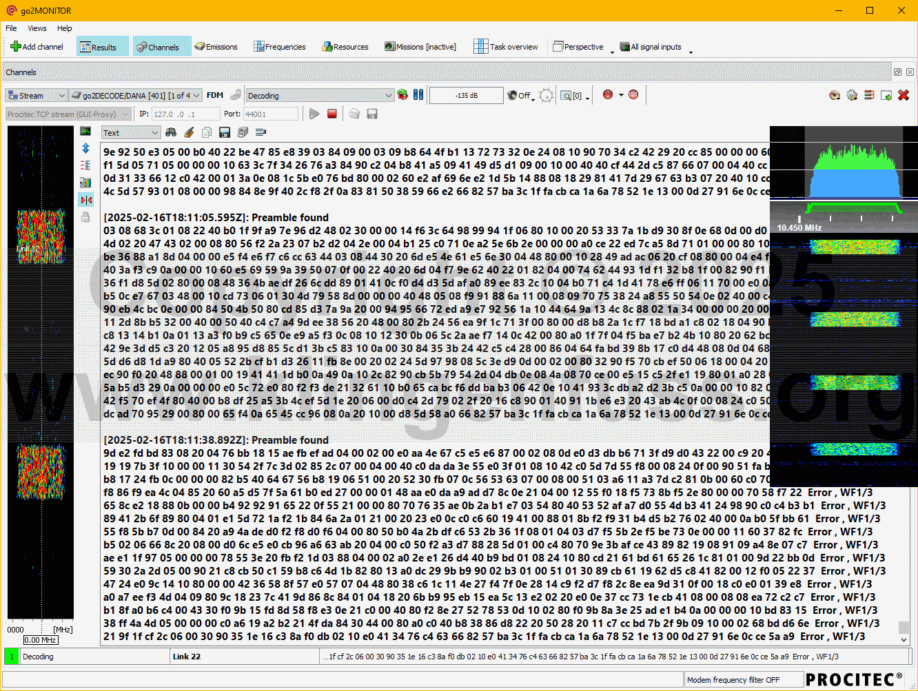Toggle the center-frequency red arrows button
The height and width of the screenshot is (691, 918).
[85, 200]
